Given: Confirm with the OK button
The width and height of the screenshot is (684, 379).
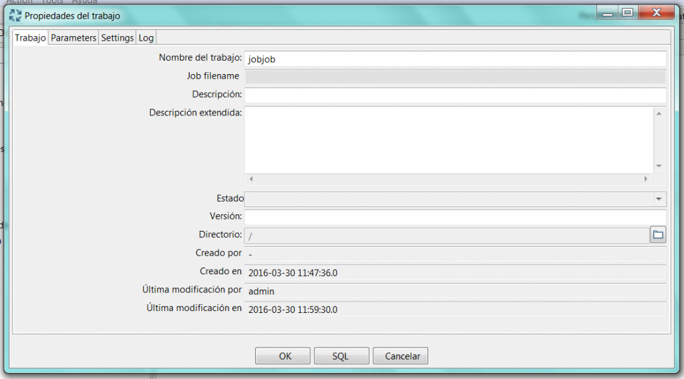Looking at the screenshot, I should point(283,356).
